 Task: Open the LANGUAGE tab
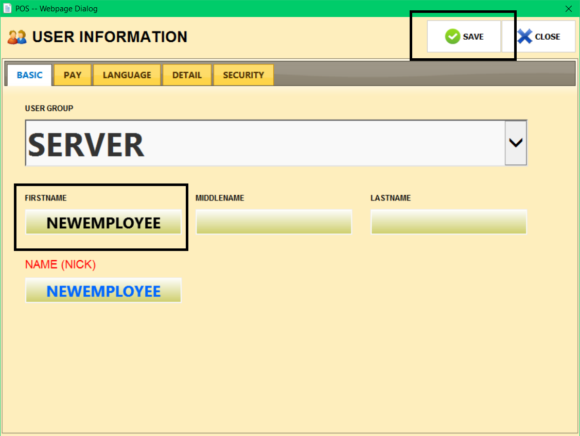pyautogui.click(x=127, y=75)
